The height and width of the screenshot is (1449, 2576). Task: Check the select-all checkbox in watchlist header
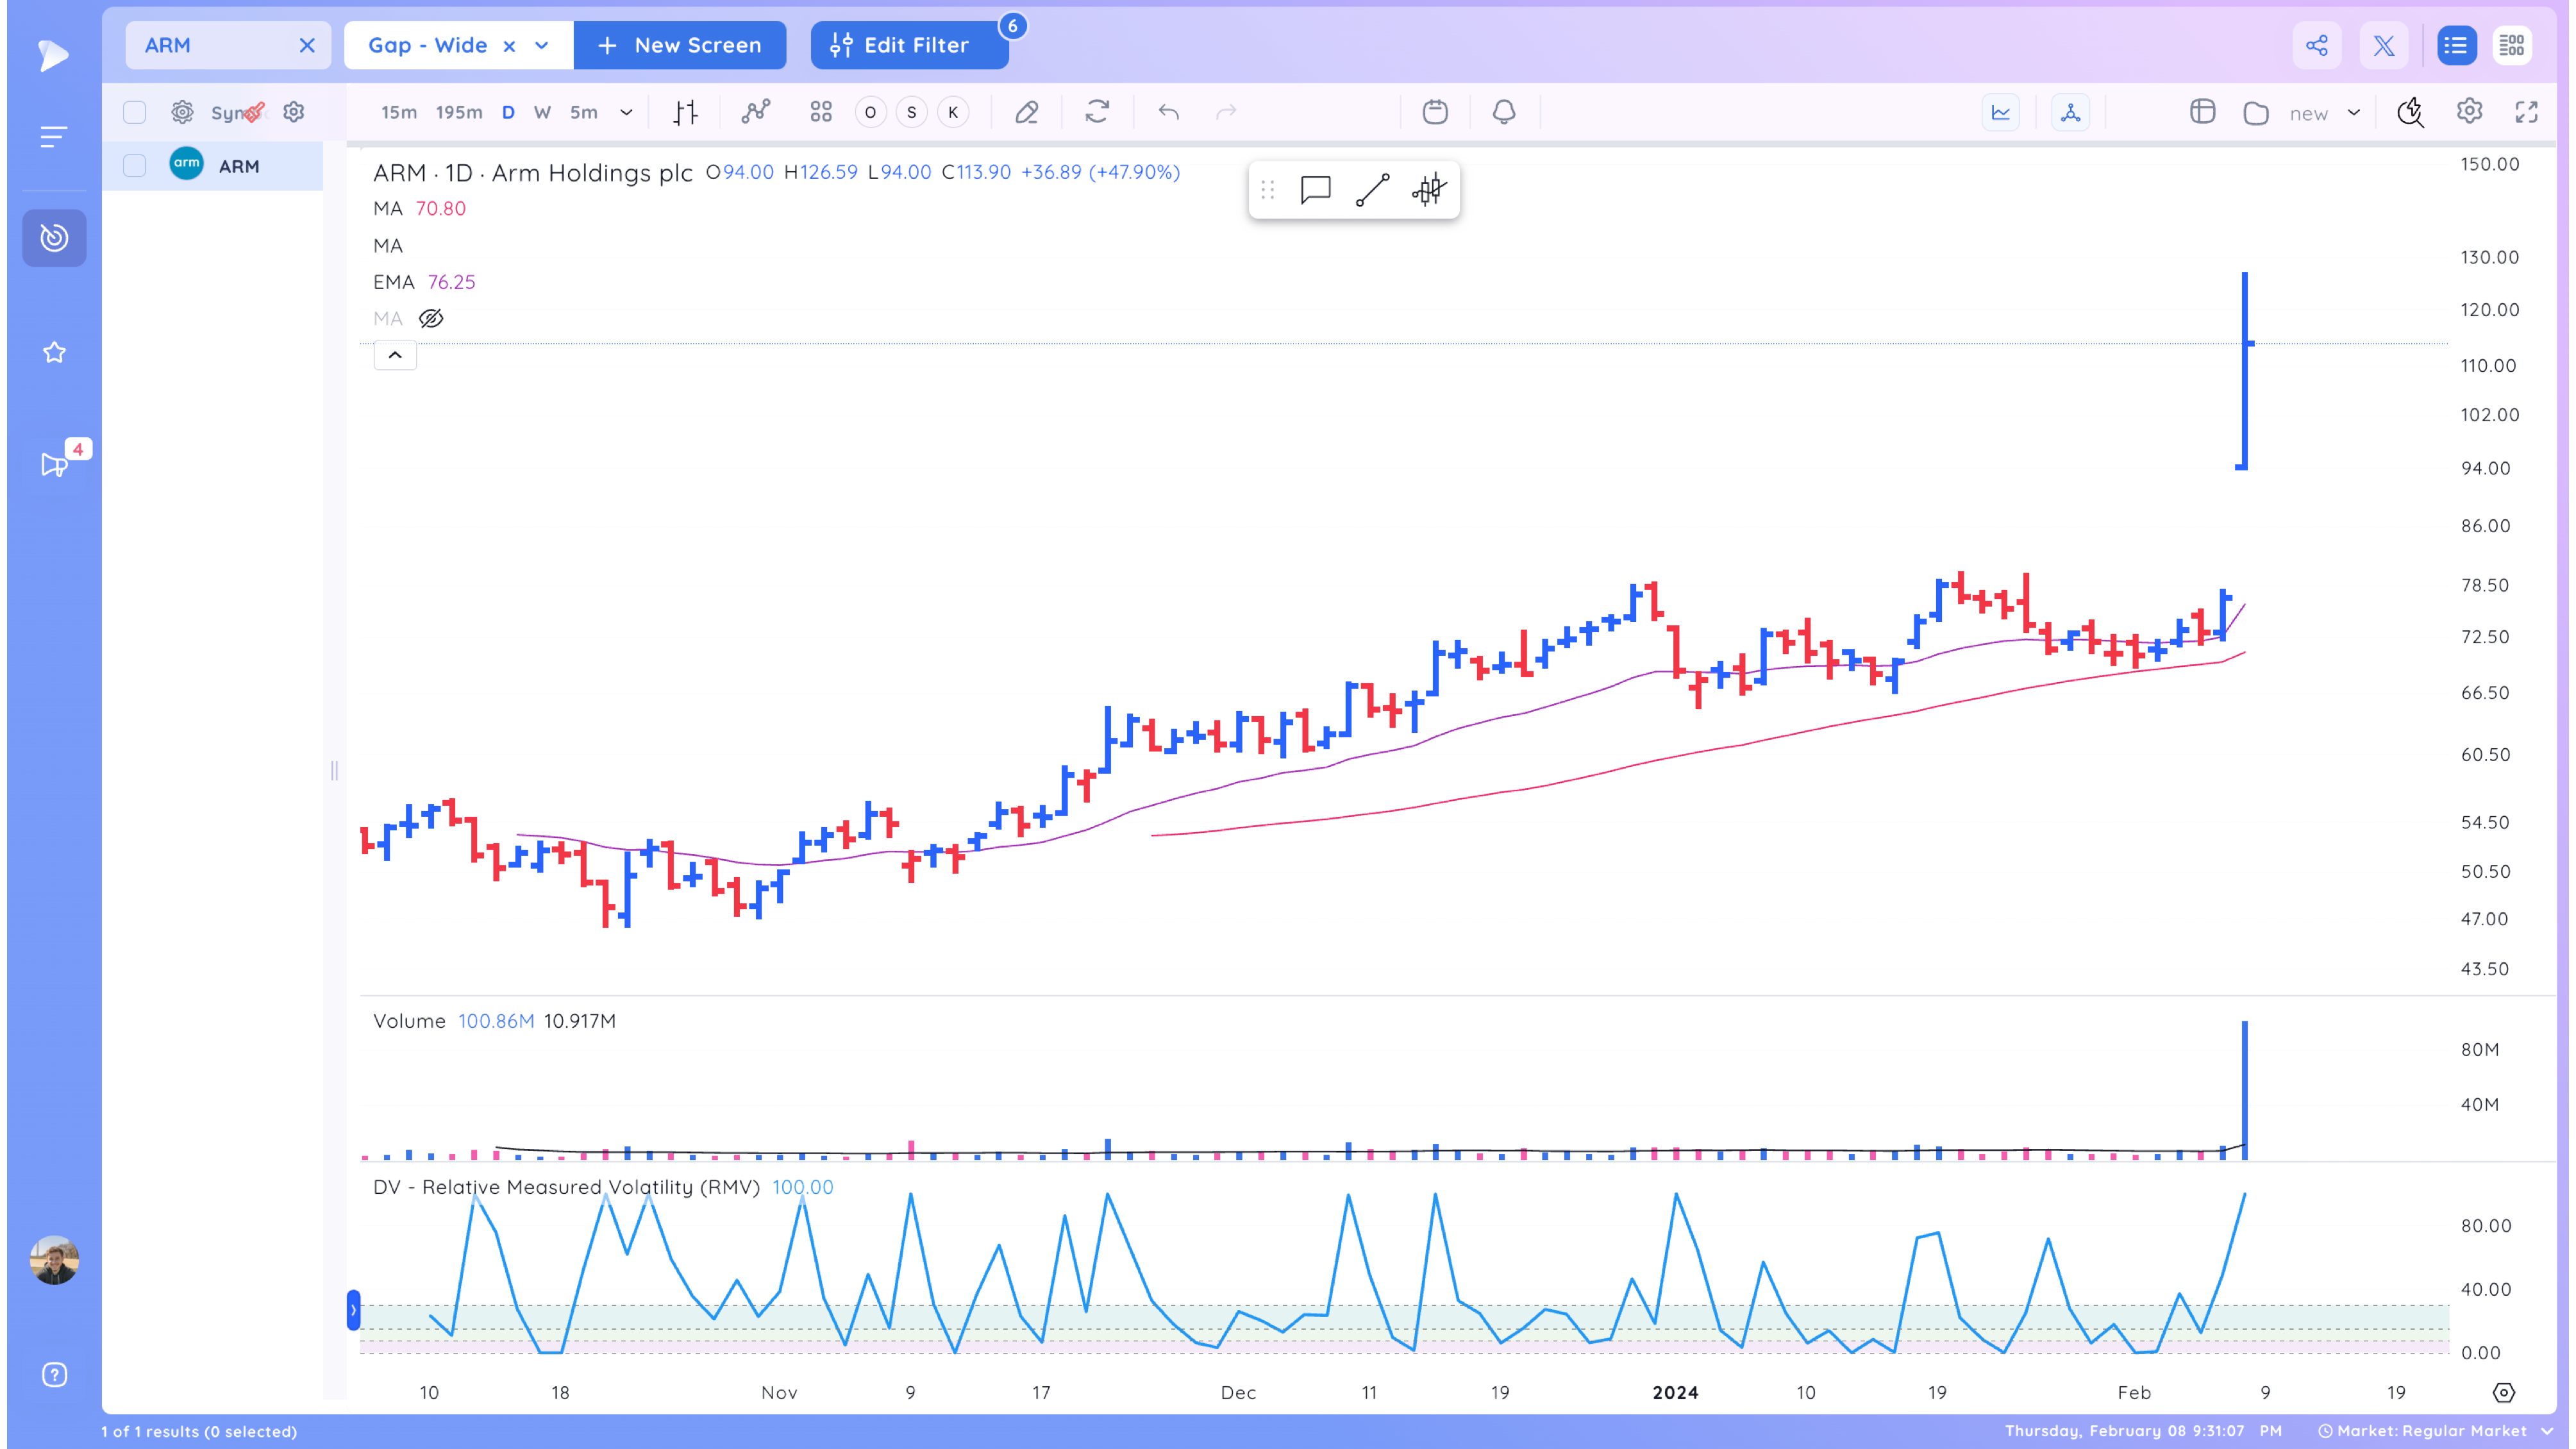(134, 112)
